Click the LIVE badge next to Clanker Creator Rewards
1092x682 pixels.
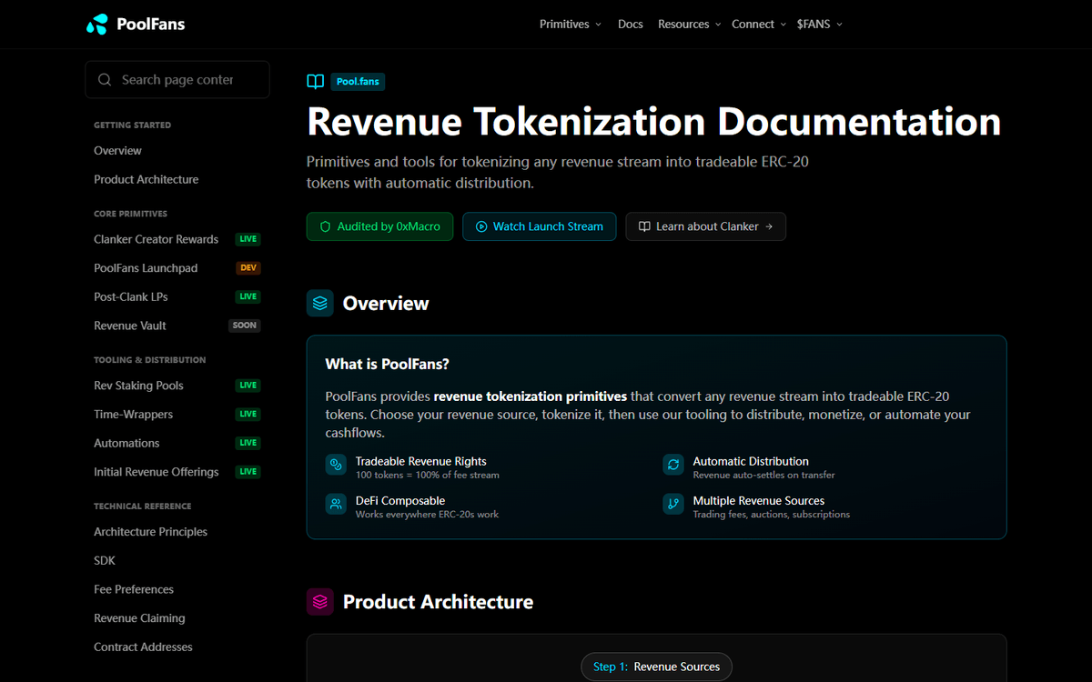248,239
